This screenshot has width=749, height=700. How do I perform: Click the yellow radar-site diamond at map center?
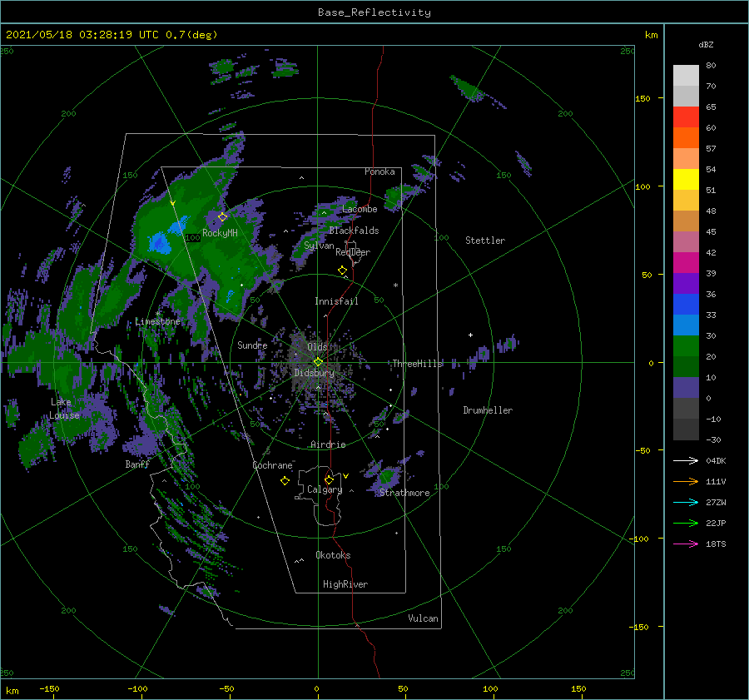pyautogui.click(x=318, y=362)
